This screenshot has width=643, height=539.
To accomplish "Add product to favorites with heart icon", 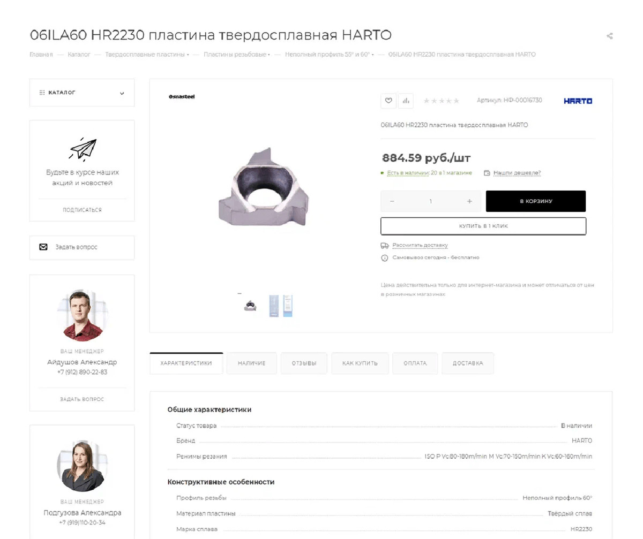I will click(x=388, y=101).
